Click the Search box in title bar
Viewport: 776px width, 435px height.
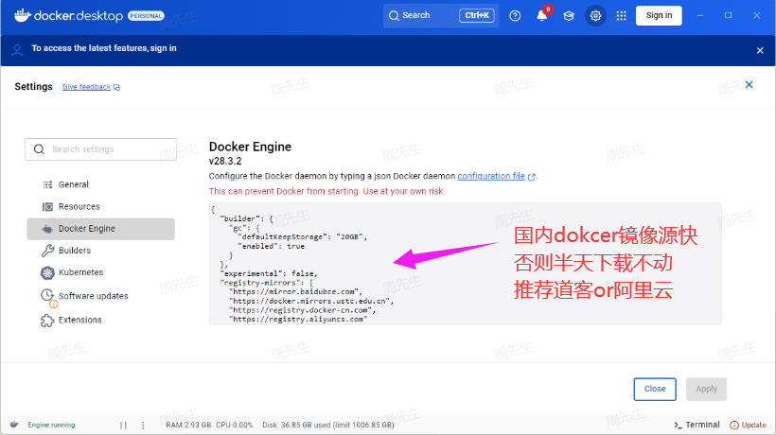441,15
